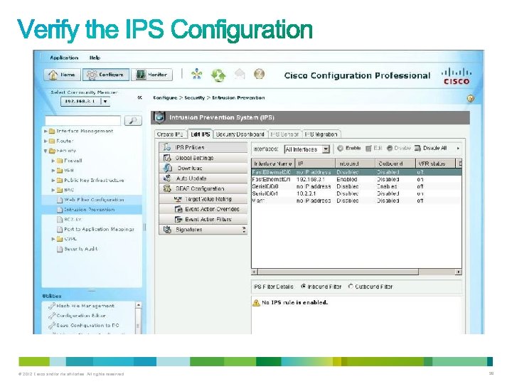
Task: Switch to the Edit IPS tab
Action: pos(200,134)
